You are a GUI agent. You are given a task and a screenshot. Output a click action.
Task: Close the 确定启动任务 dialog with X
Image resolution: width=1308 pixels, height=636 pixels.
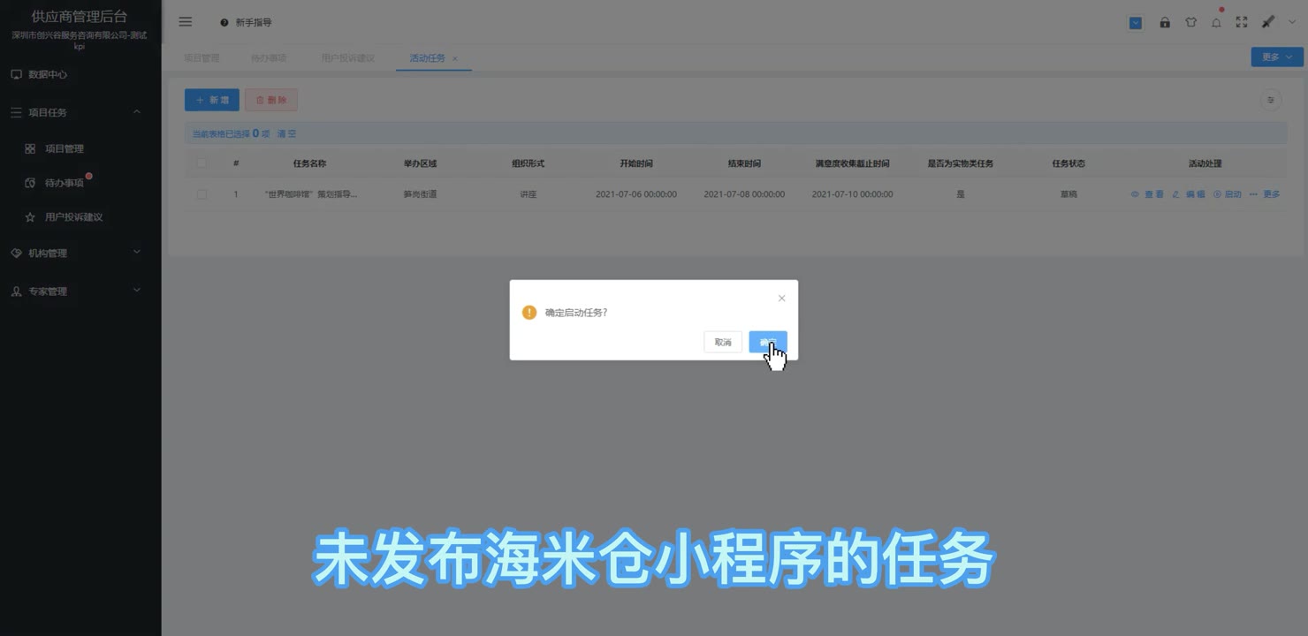(781, 299)
